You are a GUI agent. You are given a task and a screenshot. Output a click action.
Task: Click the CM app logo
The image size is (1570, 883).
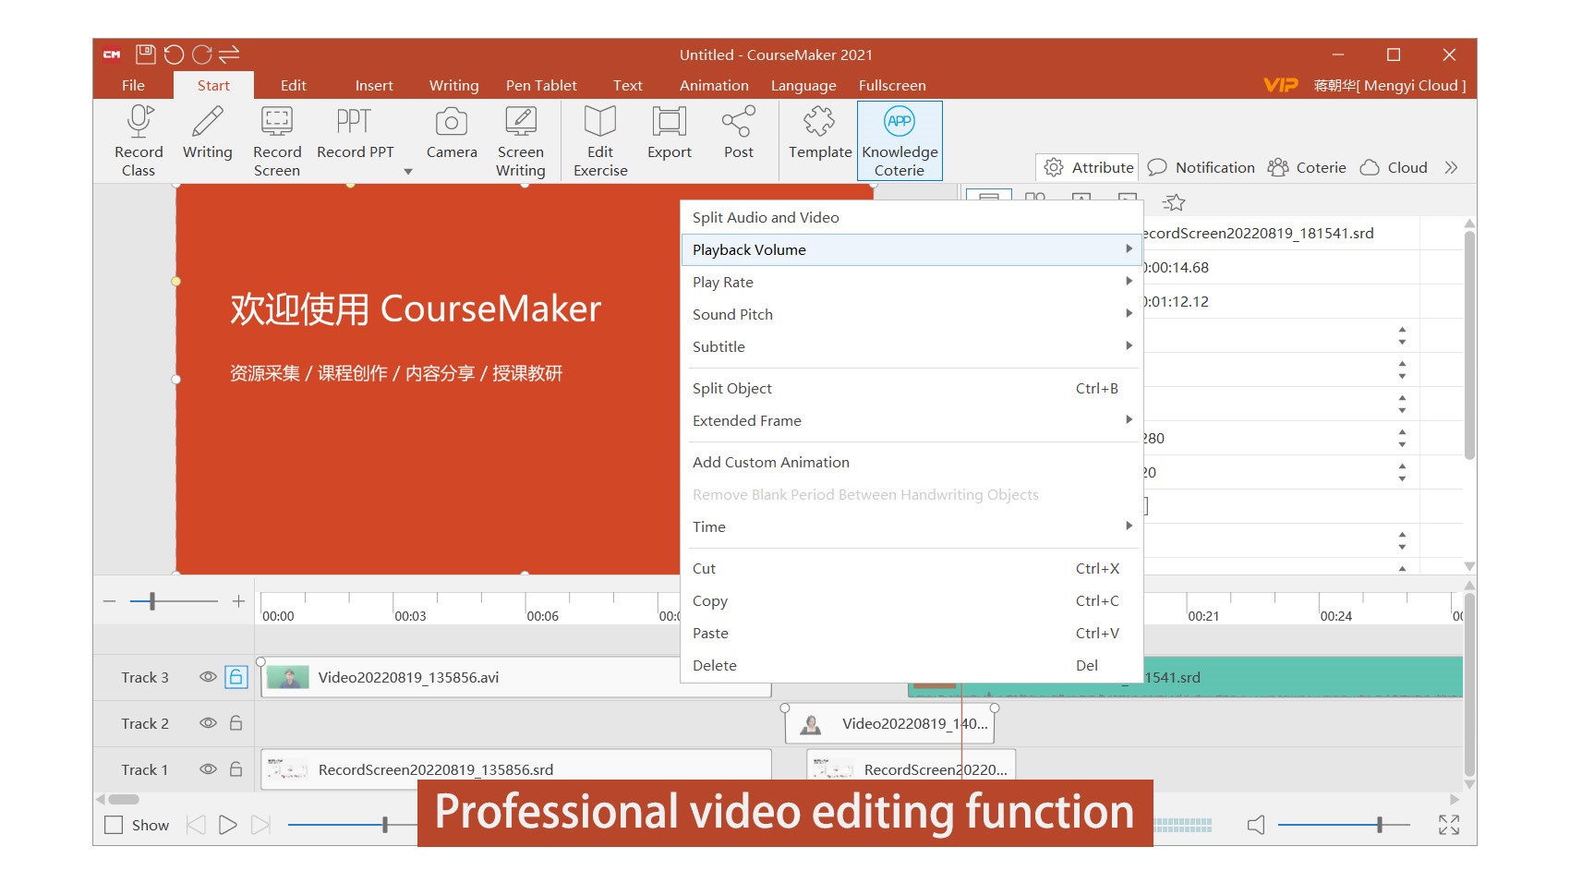tap(112, 54)
